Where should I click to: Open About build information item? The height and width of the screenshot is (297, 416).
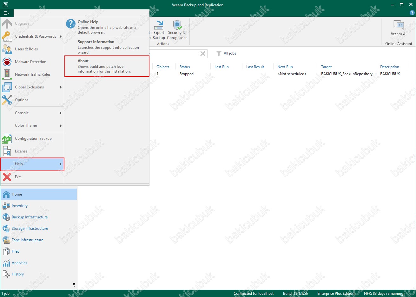coord(107,66)
